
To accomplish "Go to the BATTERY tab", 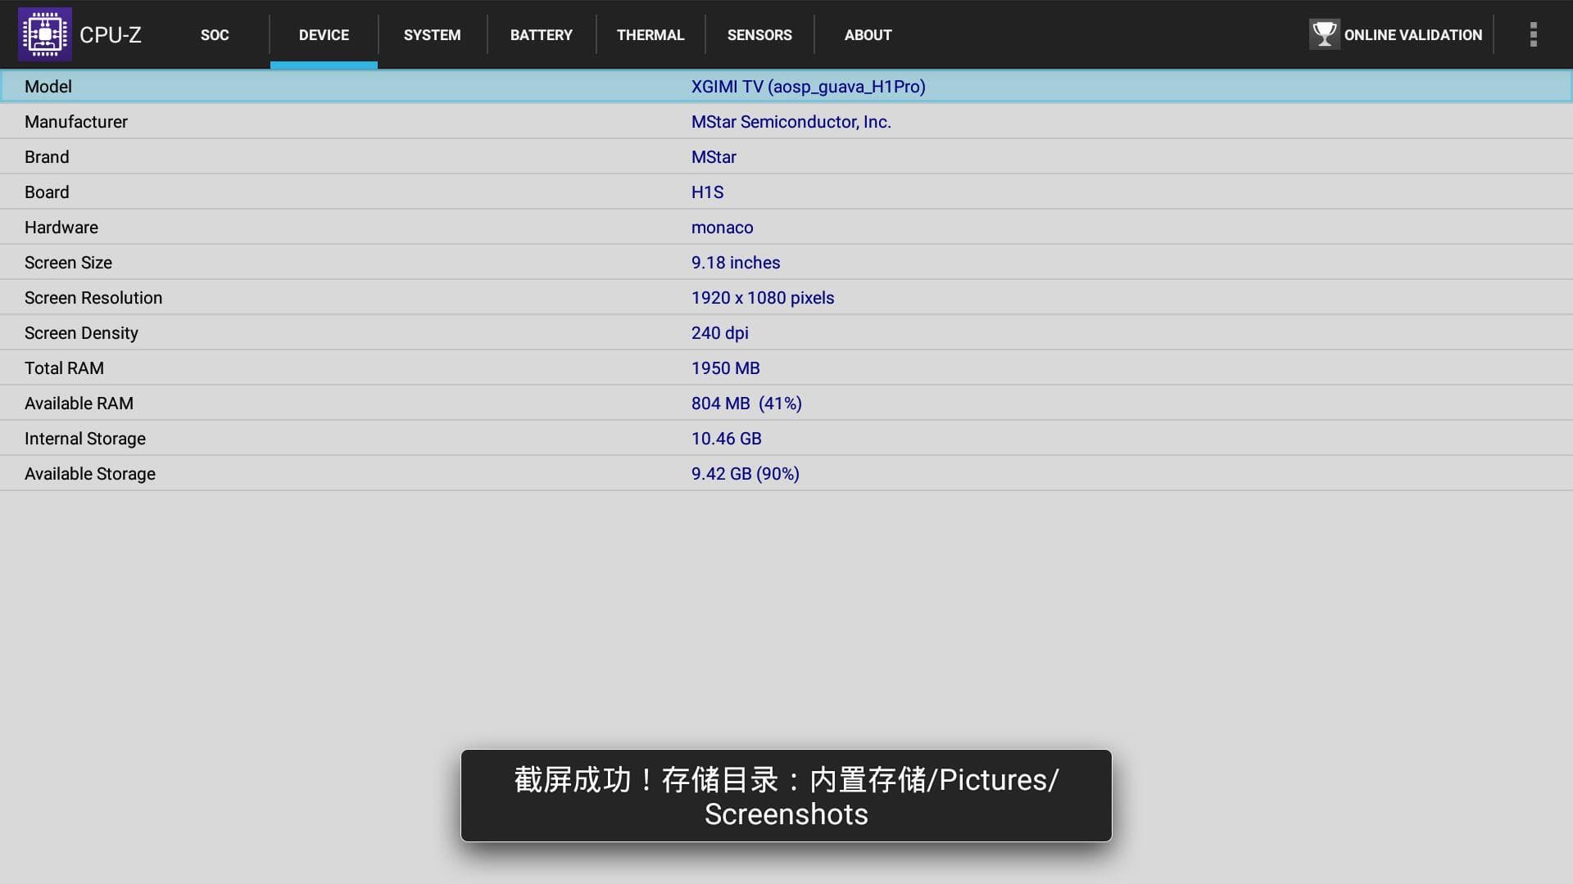I will pyautogui.click(x=541, y=35).
